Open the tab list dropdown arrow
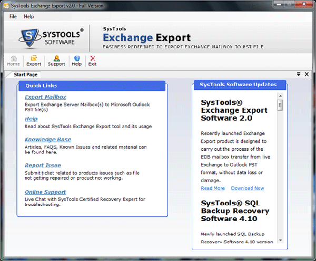 pyautogui.click(x=299, y=75)
